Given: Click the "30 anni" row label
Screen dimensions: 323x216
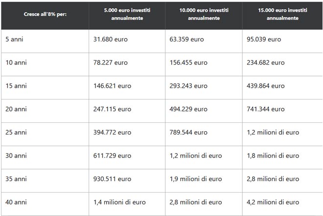Looking at the screenshot, I should (x=16, y=156).
